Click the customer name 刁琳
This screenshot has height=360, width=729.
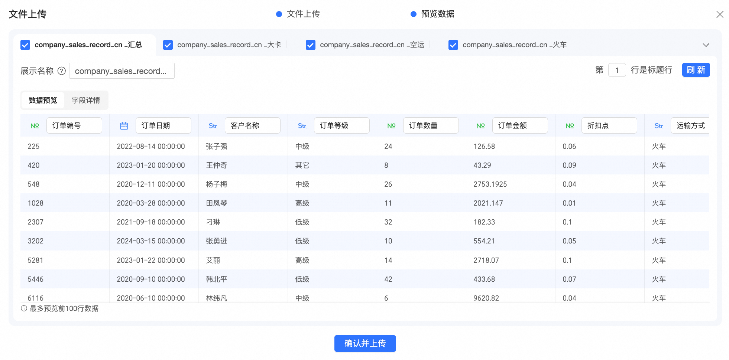[213, 222]
